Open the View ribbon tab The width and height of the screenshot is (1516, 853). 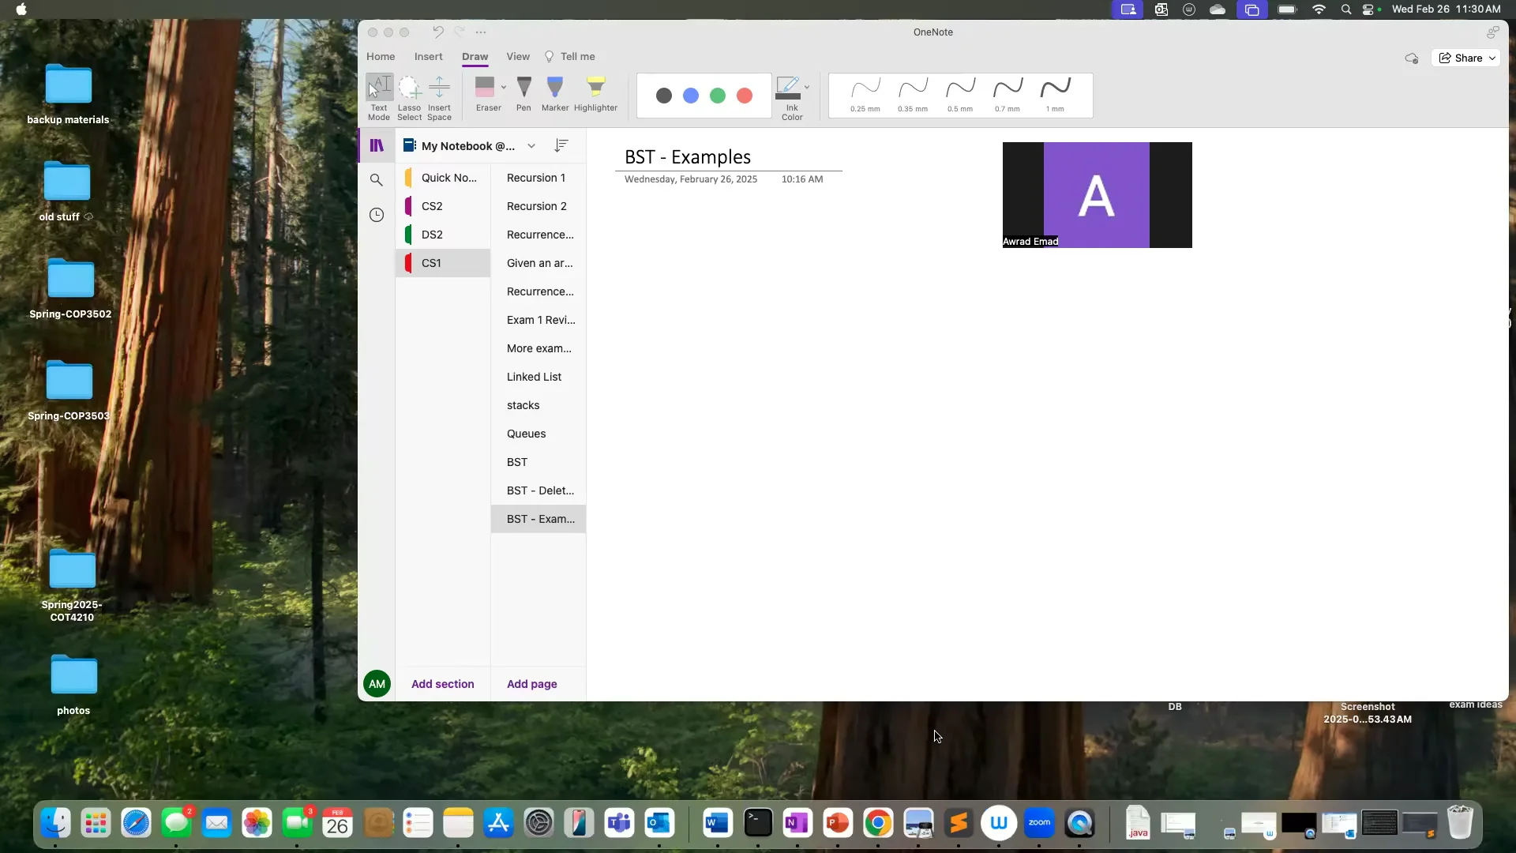518,57
